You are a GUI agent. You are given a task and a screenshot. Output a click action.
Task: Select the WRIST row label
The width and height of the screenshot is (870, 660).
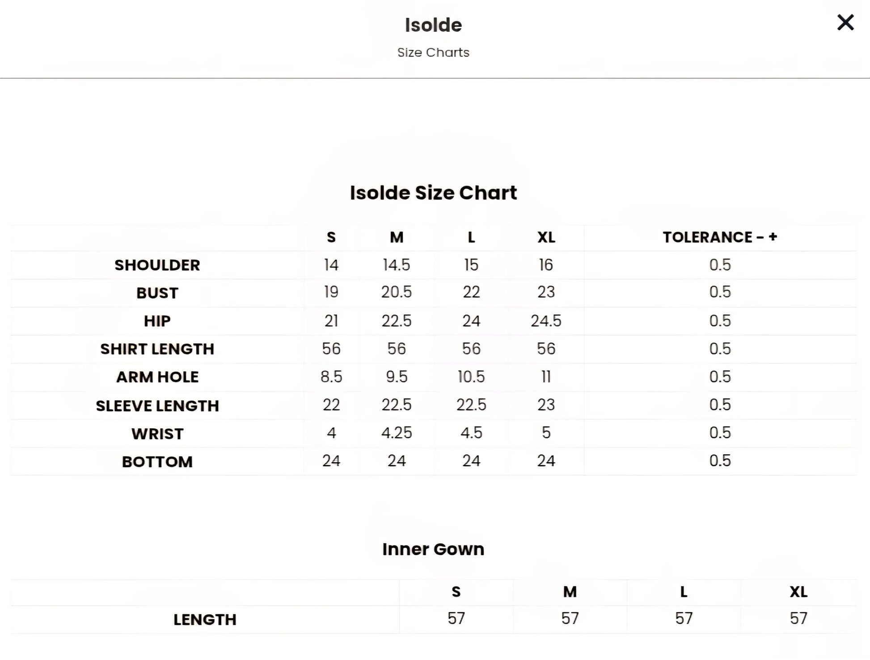point(157,434)
